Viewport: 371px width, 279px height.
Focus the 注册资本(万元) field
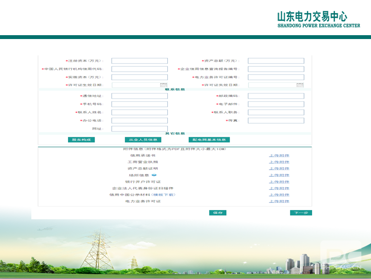pos(139,61)
